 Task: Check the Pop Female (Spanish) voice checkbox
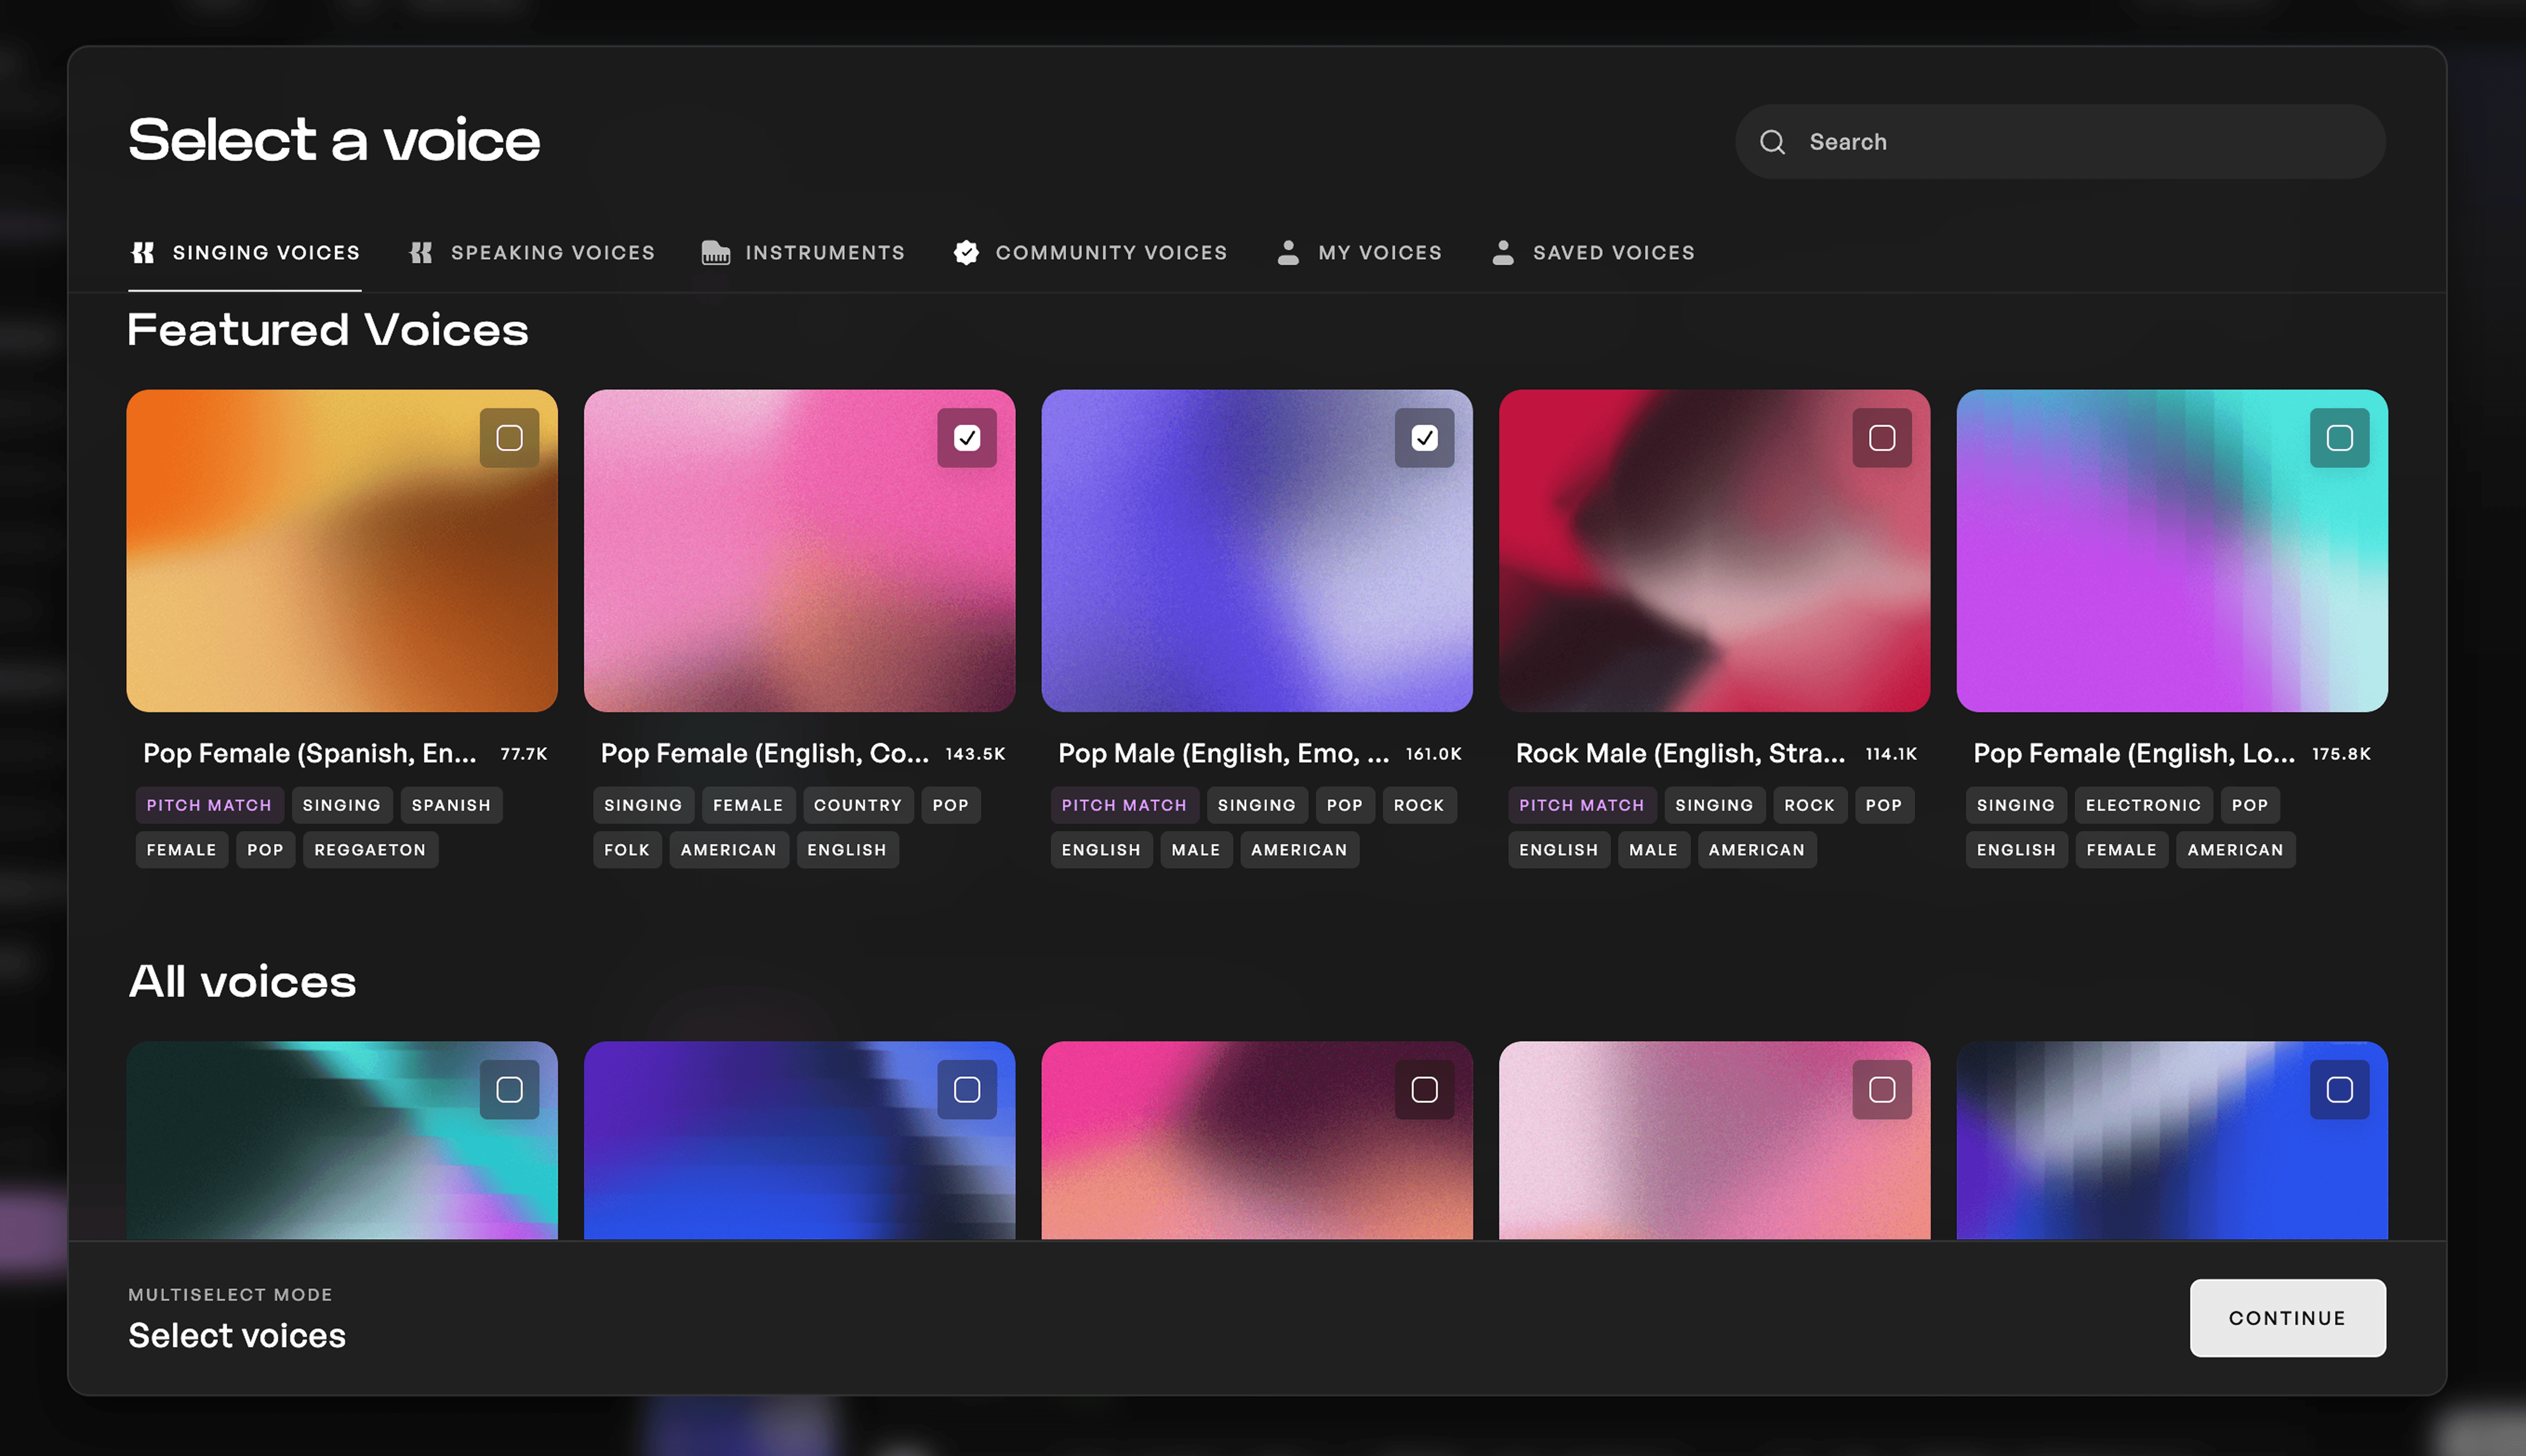509,438
